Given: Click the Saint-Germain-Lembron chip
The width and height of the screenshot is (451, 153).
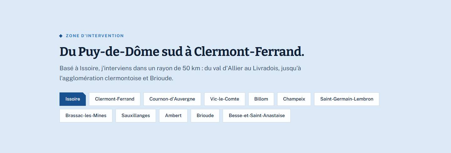Looking at the screenshot, I should 347,99.
